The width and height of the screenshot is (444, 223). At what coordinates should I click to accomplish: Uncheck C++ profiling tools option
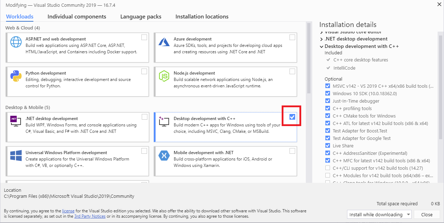point(327,108)
